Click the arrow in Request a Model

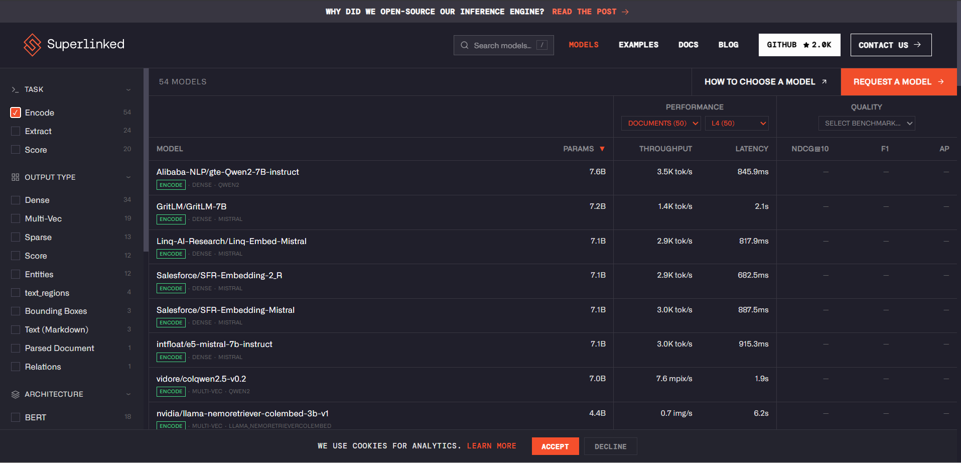click(941, 81)
